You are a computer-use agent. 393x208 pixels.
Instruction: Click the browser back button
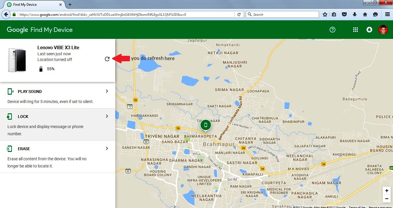tap(6, 14)
